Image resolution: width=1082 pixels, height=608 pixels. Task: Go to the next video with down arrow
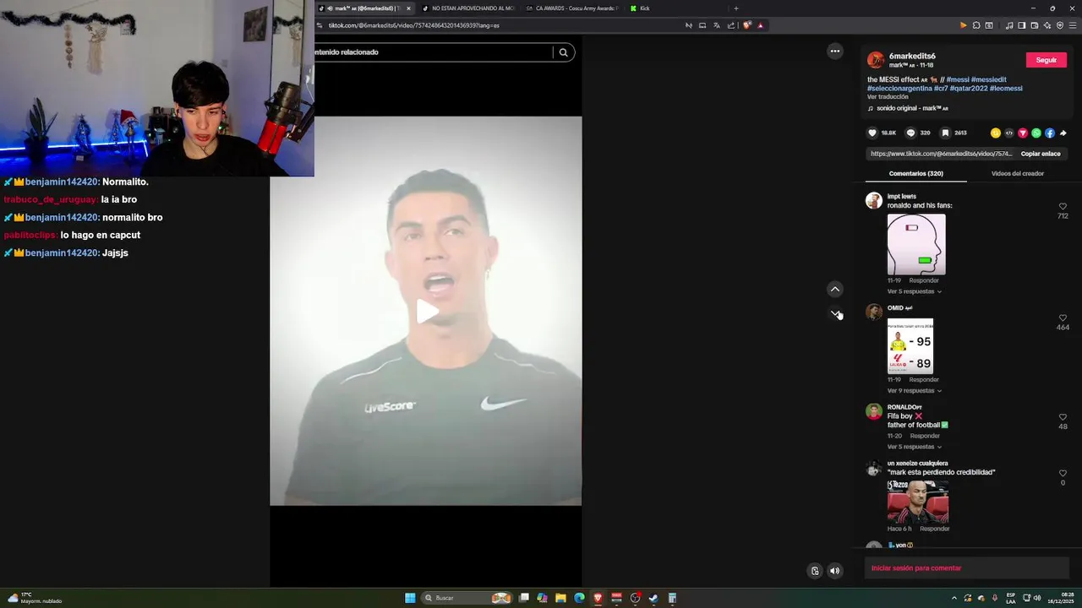click(835, 314)
